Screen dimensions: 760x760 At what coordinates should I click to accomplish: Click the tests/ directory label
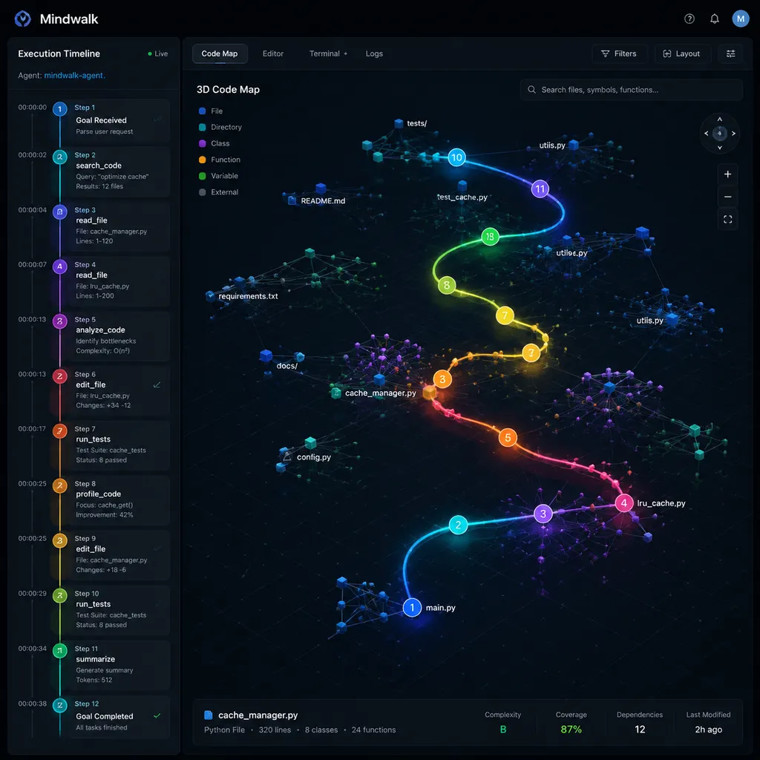click(417, 124)
